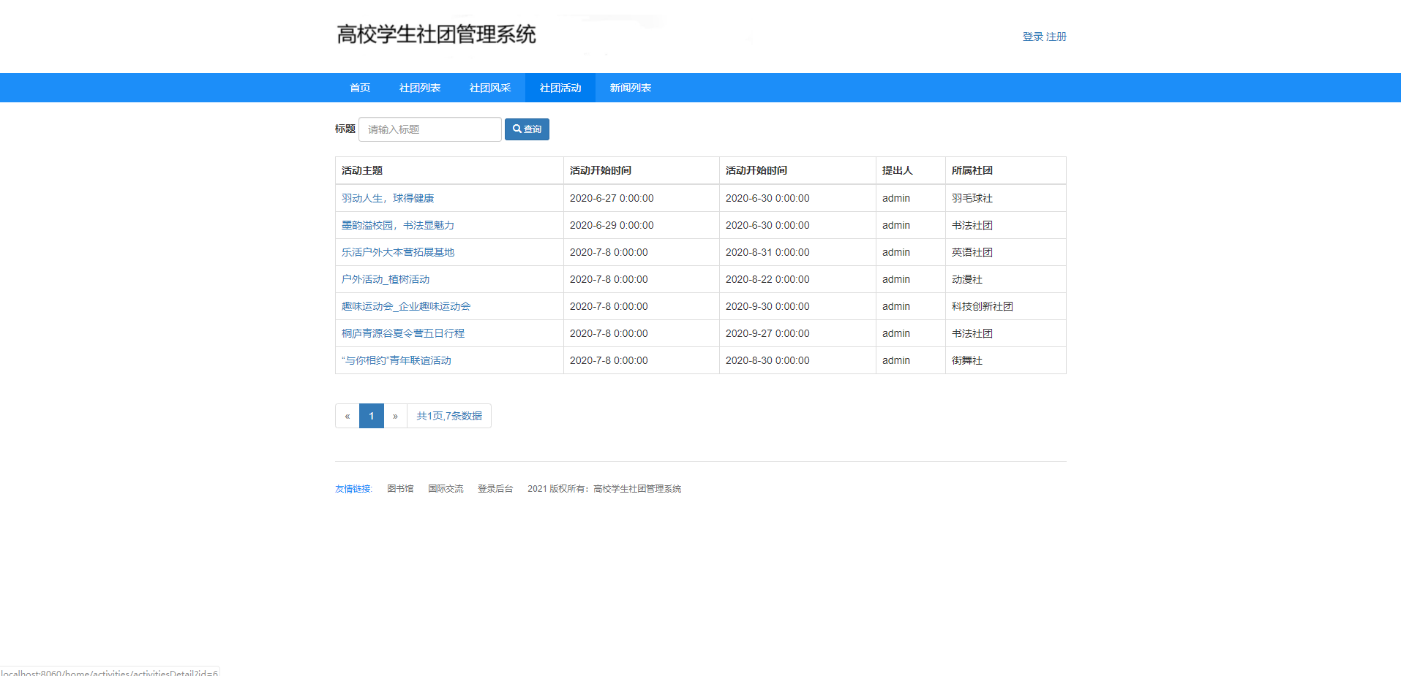Click the 请输入标题 input field
This screenshot has width=1401, height=676.
coord(429,129)
